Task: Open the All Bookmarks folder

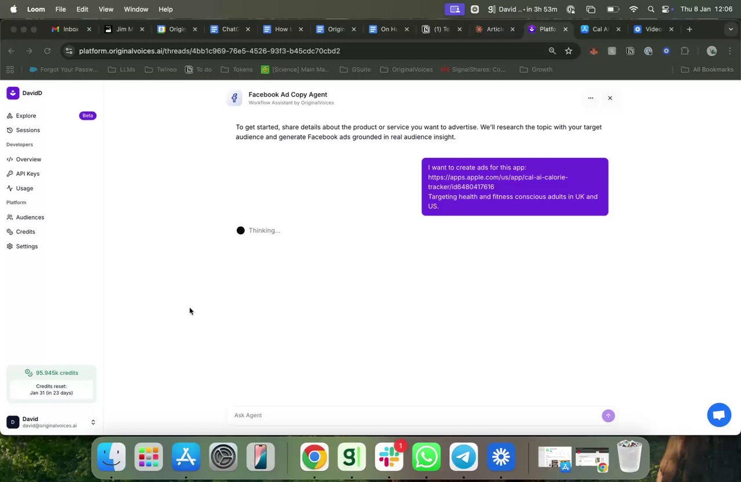Action: [x=707, y=69]
